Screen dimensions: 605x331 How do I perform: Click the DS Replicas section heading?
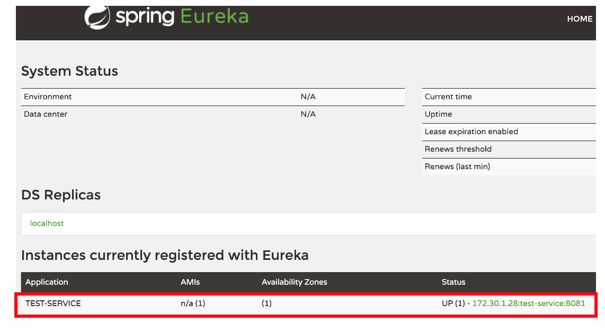[61, 195]
